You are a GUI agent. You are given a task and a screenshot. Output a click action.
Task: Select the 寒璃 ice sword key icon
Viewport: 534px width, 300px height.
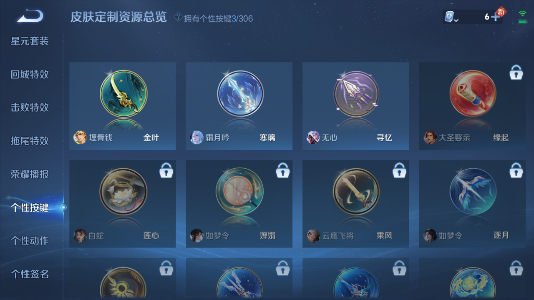240,93
